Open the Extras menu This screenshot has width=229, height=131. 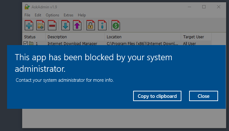69,15
